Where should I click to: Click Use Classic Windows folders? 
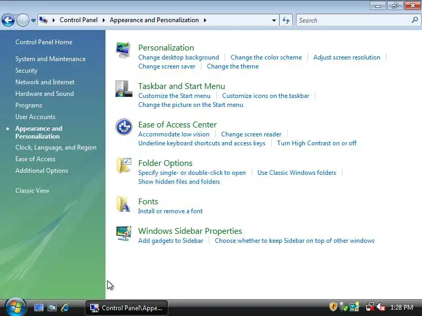click(296, 173)
